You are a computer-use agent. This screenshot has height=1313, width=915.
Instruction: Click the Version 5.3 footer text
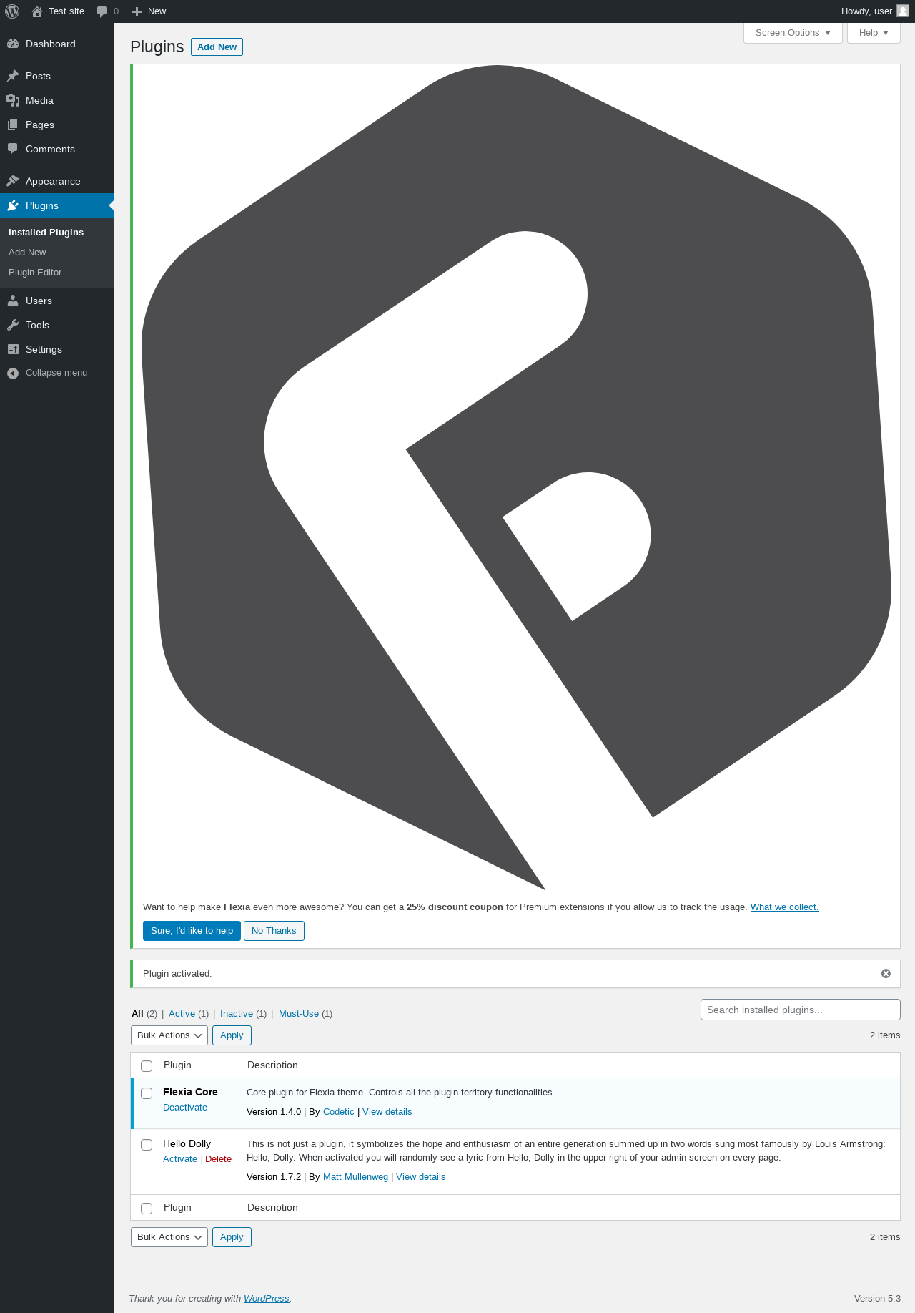point(877,1299)
